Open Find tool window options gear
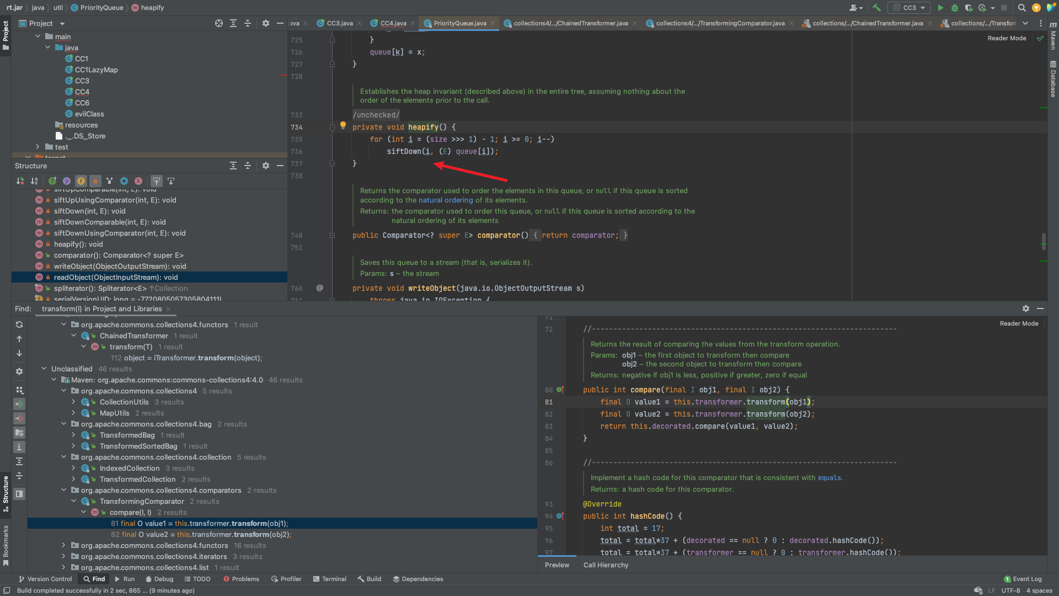This screenshot has height=596, width=1059. pyautogui.click(x=1026, y=308)
